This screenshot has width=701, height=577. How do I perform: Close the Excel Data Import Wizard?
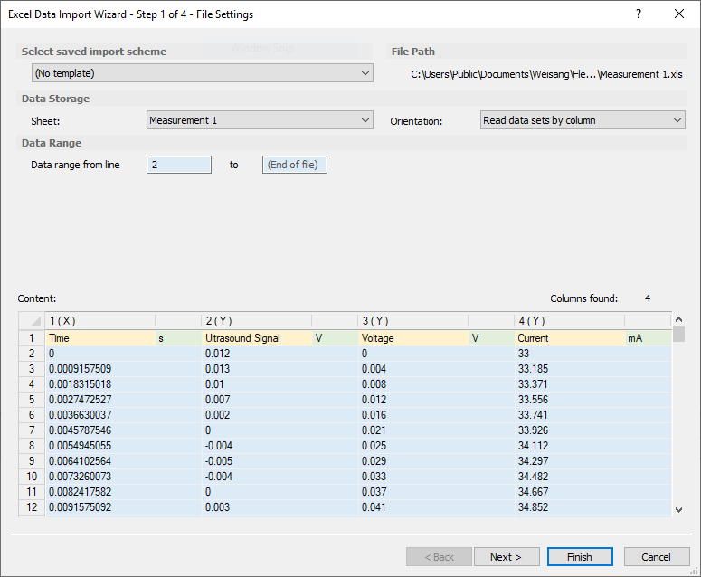click(679, 14)
